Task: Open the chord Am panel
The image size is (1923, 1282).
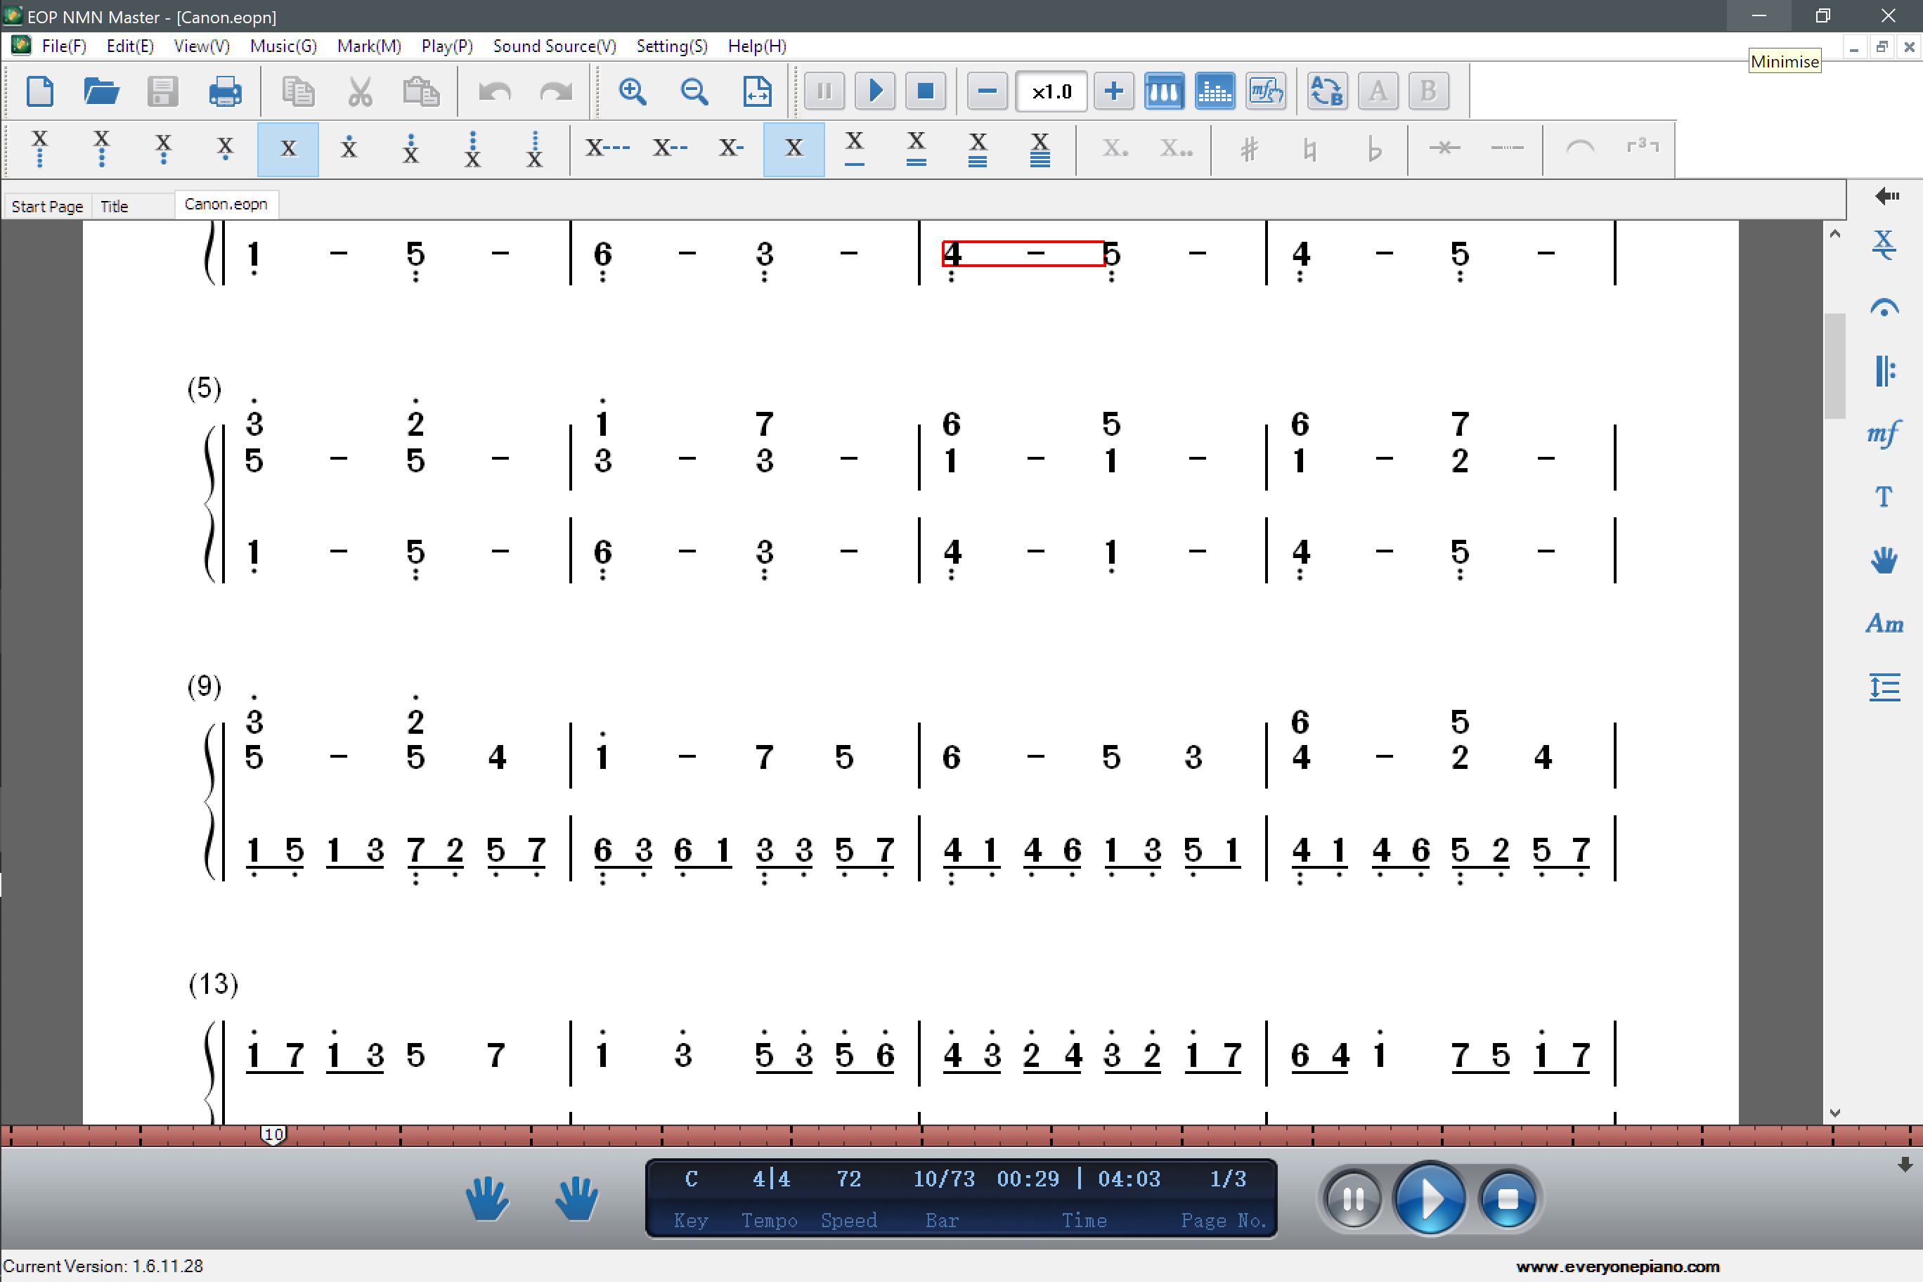Action: coord(1884,624)
